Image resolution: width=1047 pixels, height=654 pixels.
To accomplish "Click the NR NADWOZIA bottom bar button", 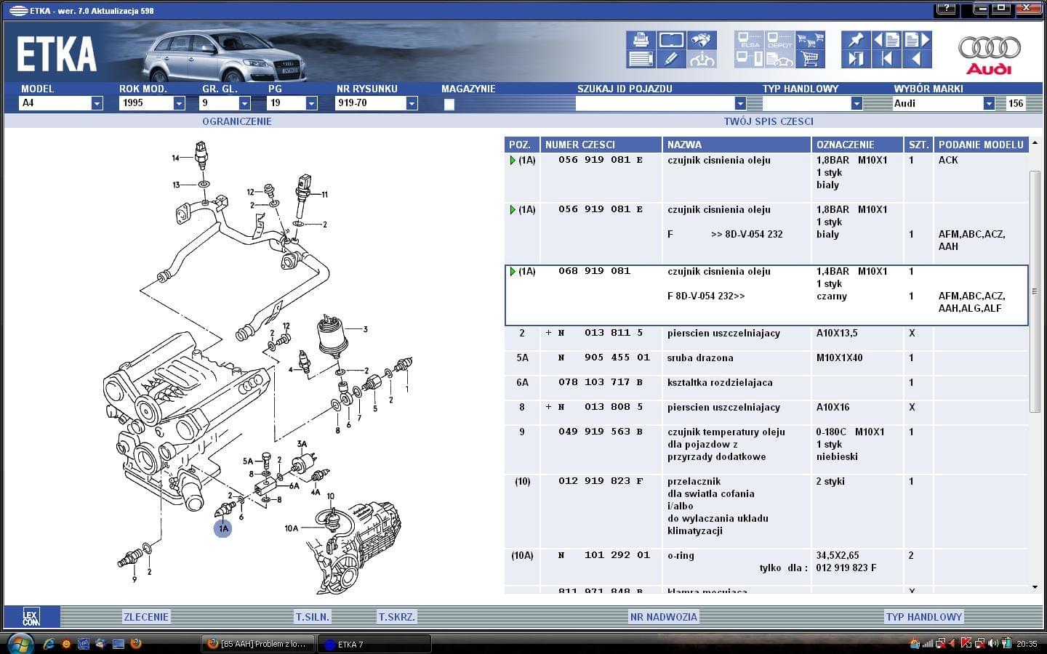I will [x=663, y=617].
